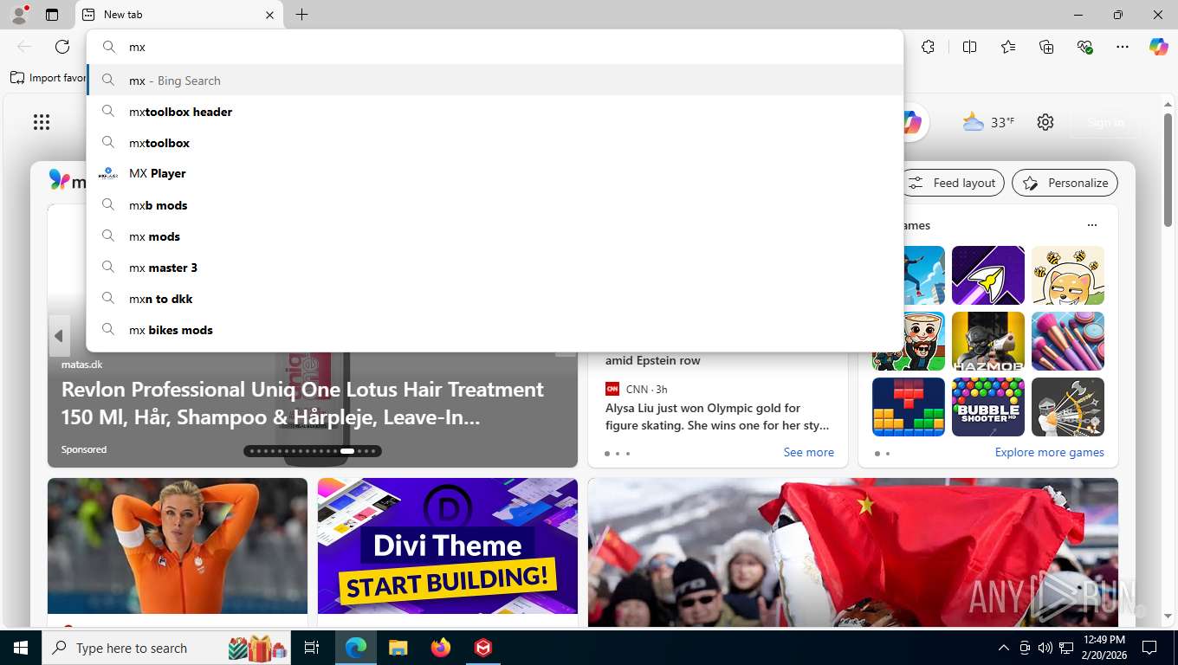The height and width of the screenshot is (665, 1178).
Task: Open the Extensions puzzle icon
Action: click(x=929, y=47)
